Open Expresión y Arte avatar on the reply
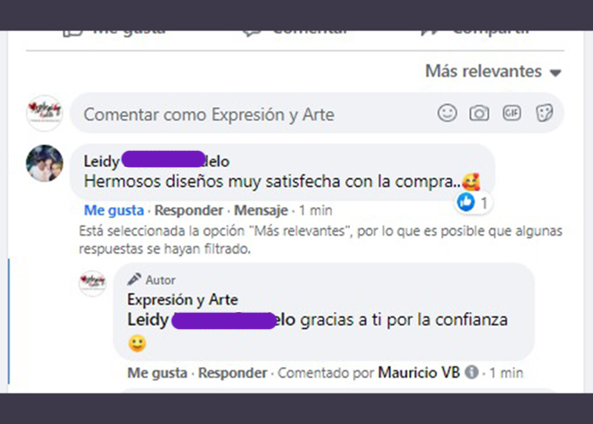 click(x=92, y=283)
